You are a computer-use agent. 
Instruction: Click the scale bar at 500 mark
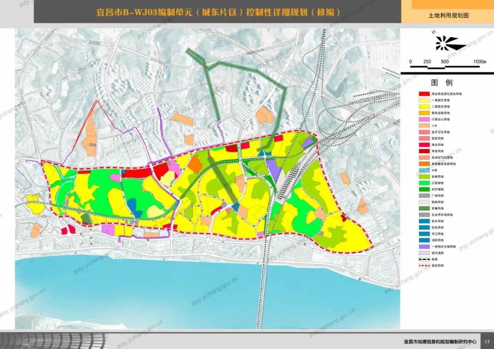click(445, 62)
